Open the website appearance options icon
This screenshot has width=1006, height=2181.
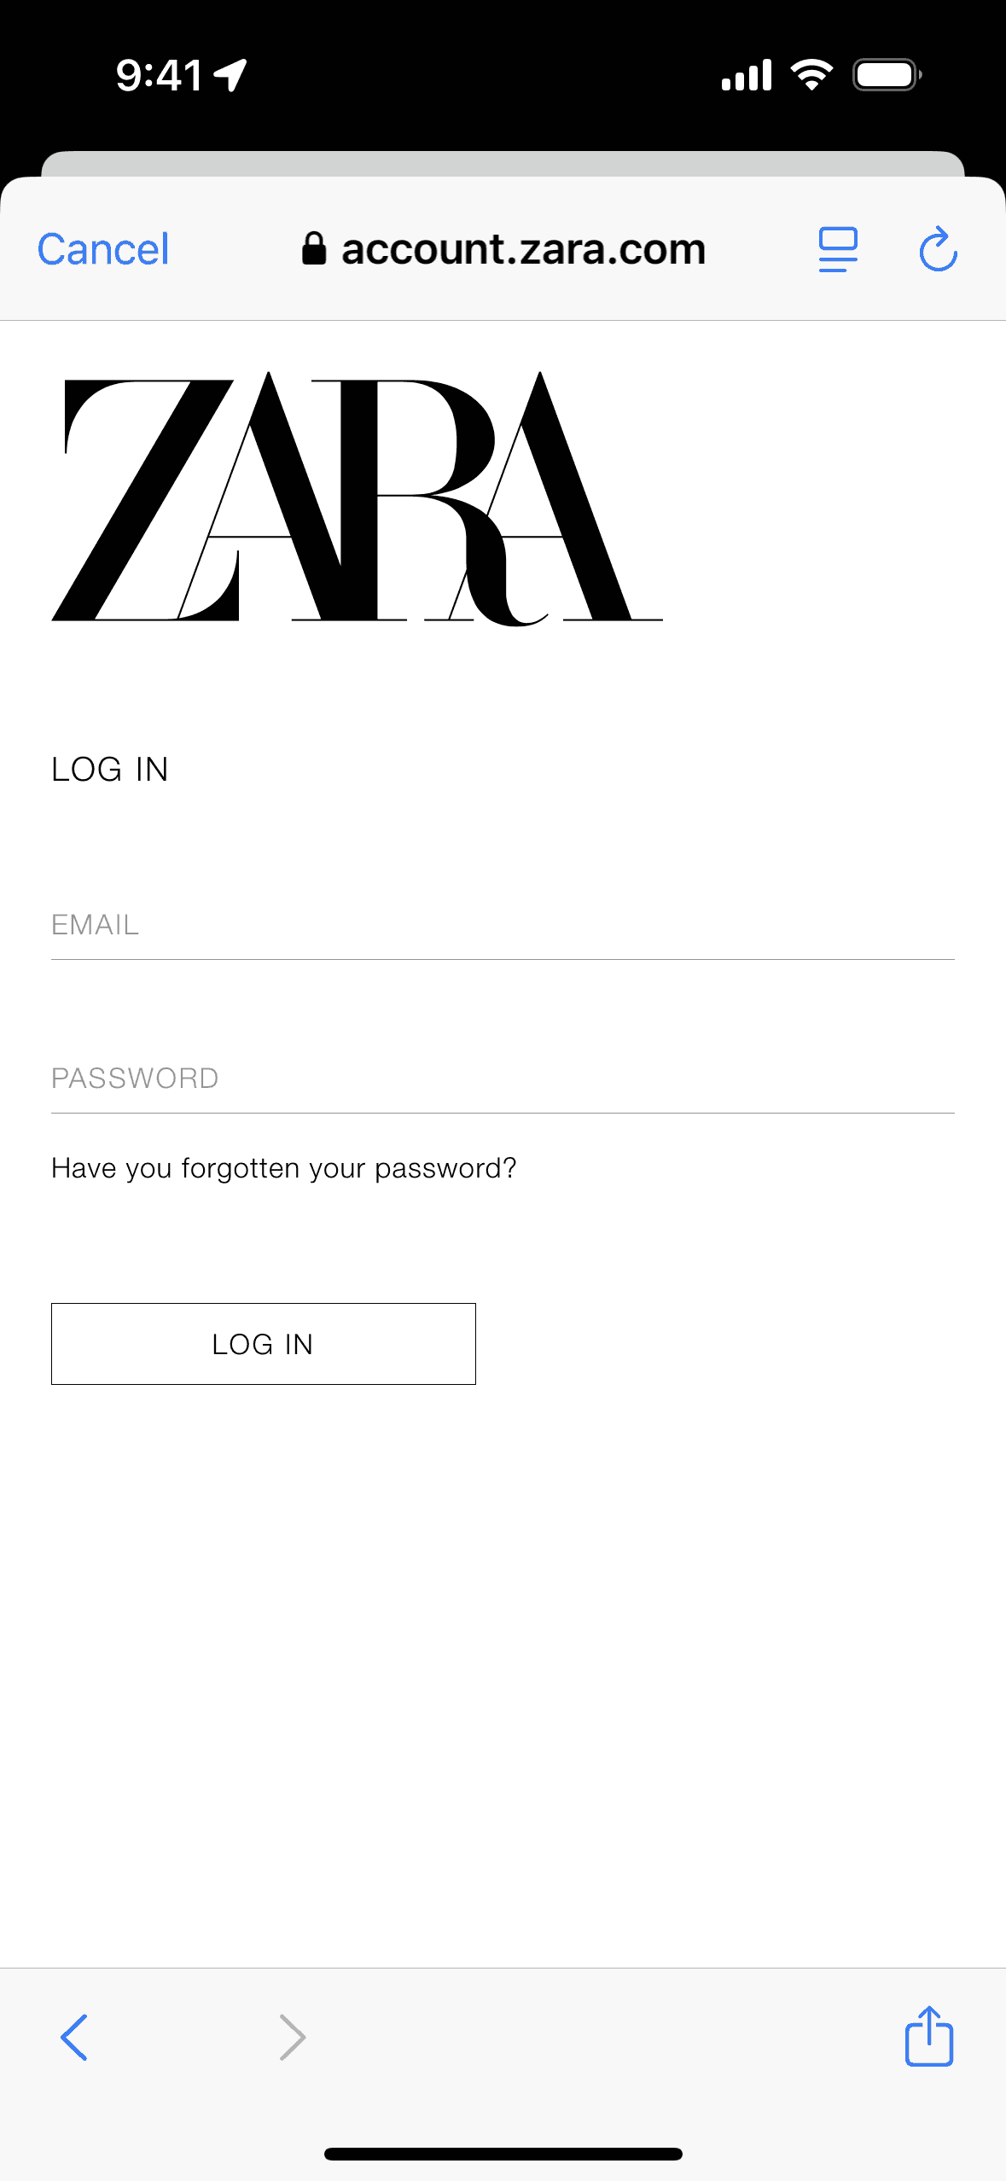(837, 249)
